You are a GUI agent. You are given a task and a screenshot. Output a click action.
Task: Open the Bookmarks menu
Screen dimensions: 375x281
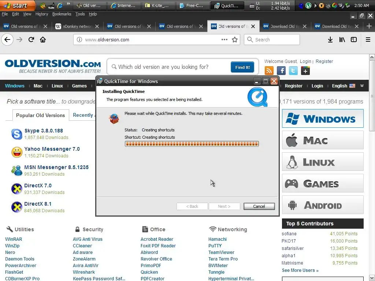[x=62, y=14]
